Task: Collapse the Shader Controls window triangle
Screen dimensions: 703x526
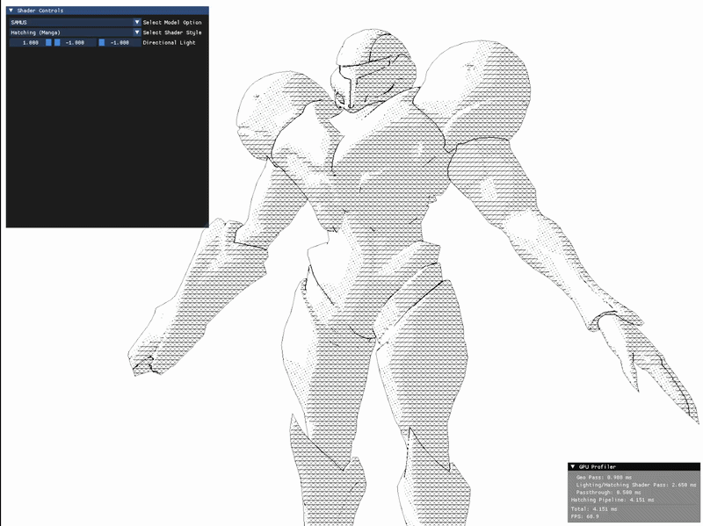Action: pyautogui.click(x=11, y=11)
